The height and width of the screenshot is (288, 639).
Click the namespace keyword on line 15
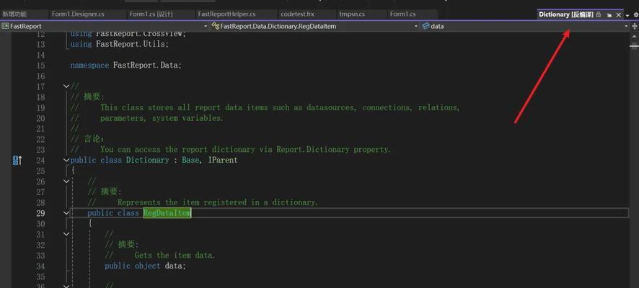pyautogui.click(x=89, y=65)
